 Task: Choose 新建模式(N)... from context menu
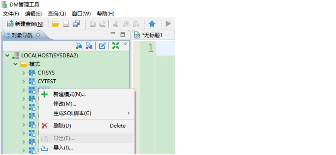click(87, 94)
